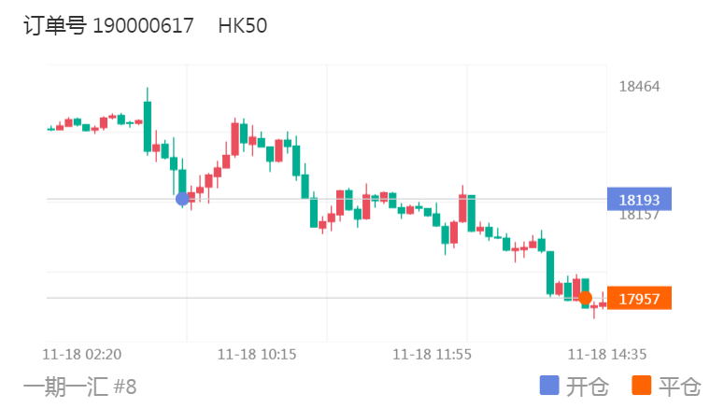Screen dimensions: 724x408
Task: Click the 平仓 legend text
Action: 679,386
